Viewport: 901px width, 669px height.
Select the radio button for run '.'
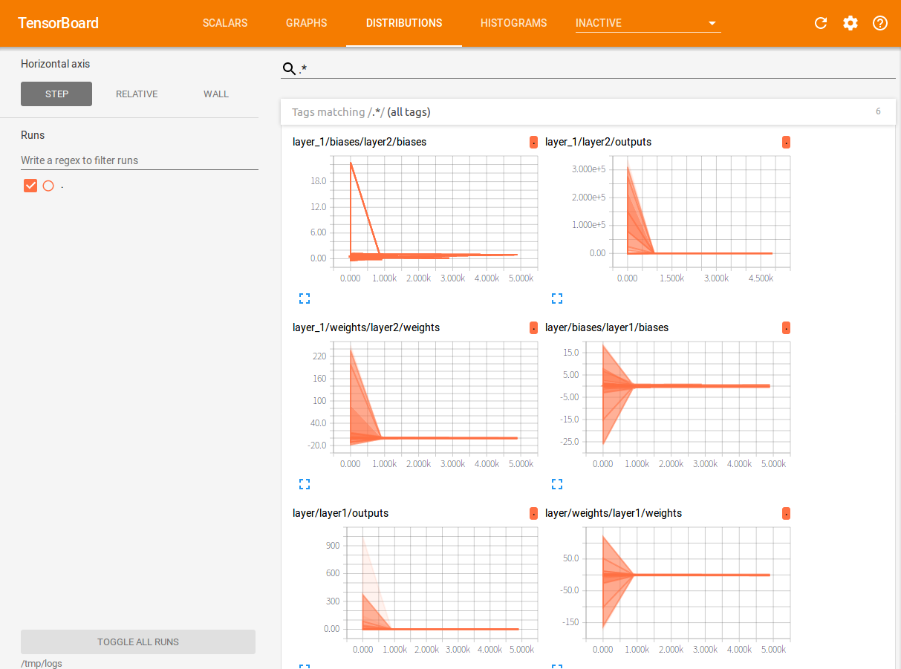[x=48, y=186]
